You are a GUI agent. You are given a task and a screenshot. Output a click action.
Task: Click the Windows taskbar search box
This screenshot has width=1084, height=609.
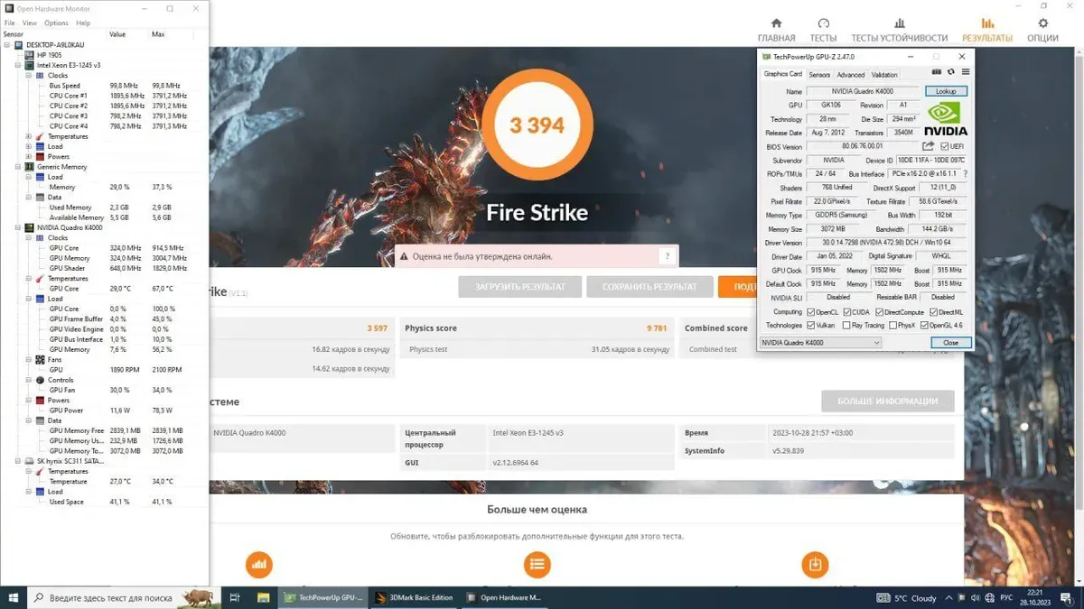pos(108,597)
